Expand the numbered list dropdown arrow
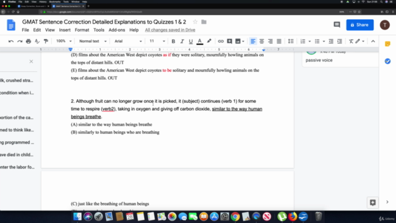This screenshot has width=396, height=223. coord(309,42)
